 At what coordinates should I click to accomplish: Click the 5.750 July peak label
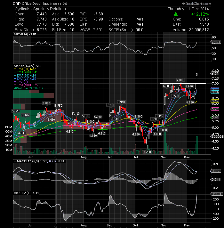pyautogui.click(x=58, y=106)
